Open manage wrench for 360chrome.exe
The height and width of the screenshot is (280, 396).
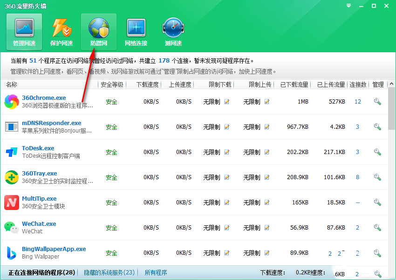(377, 101)
